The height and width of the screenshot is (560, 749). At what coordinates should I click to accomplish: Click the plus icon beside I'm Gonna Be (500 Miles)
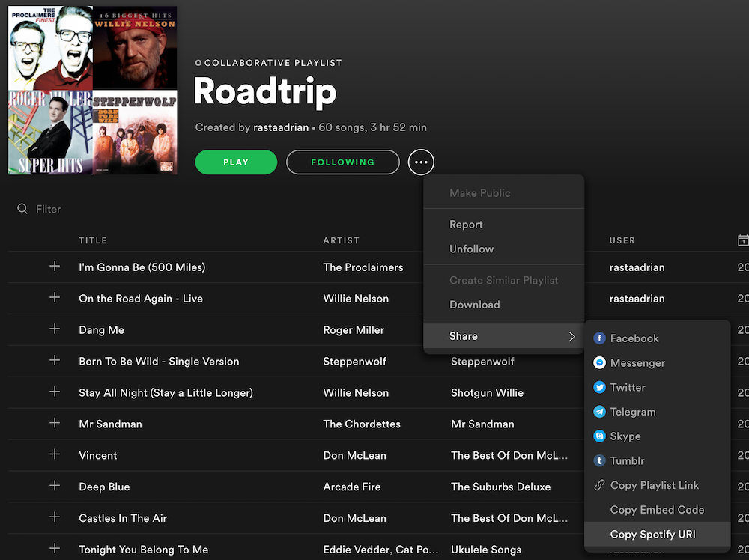55,266
